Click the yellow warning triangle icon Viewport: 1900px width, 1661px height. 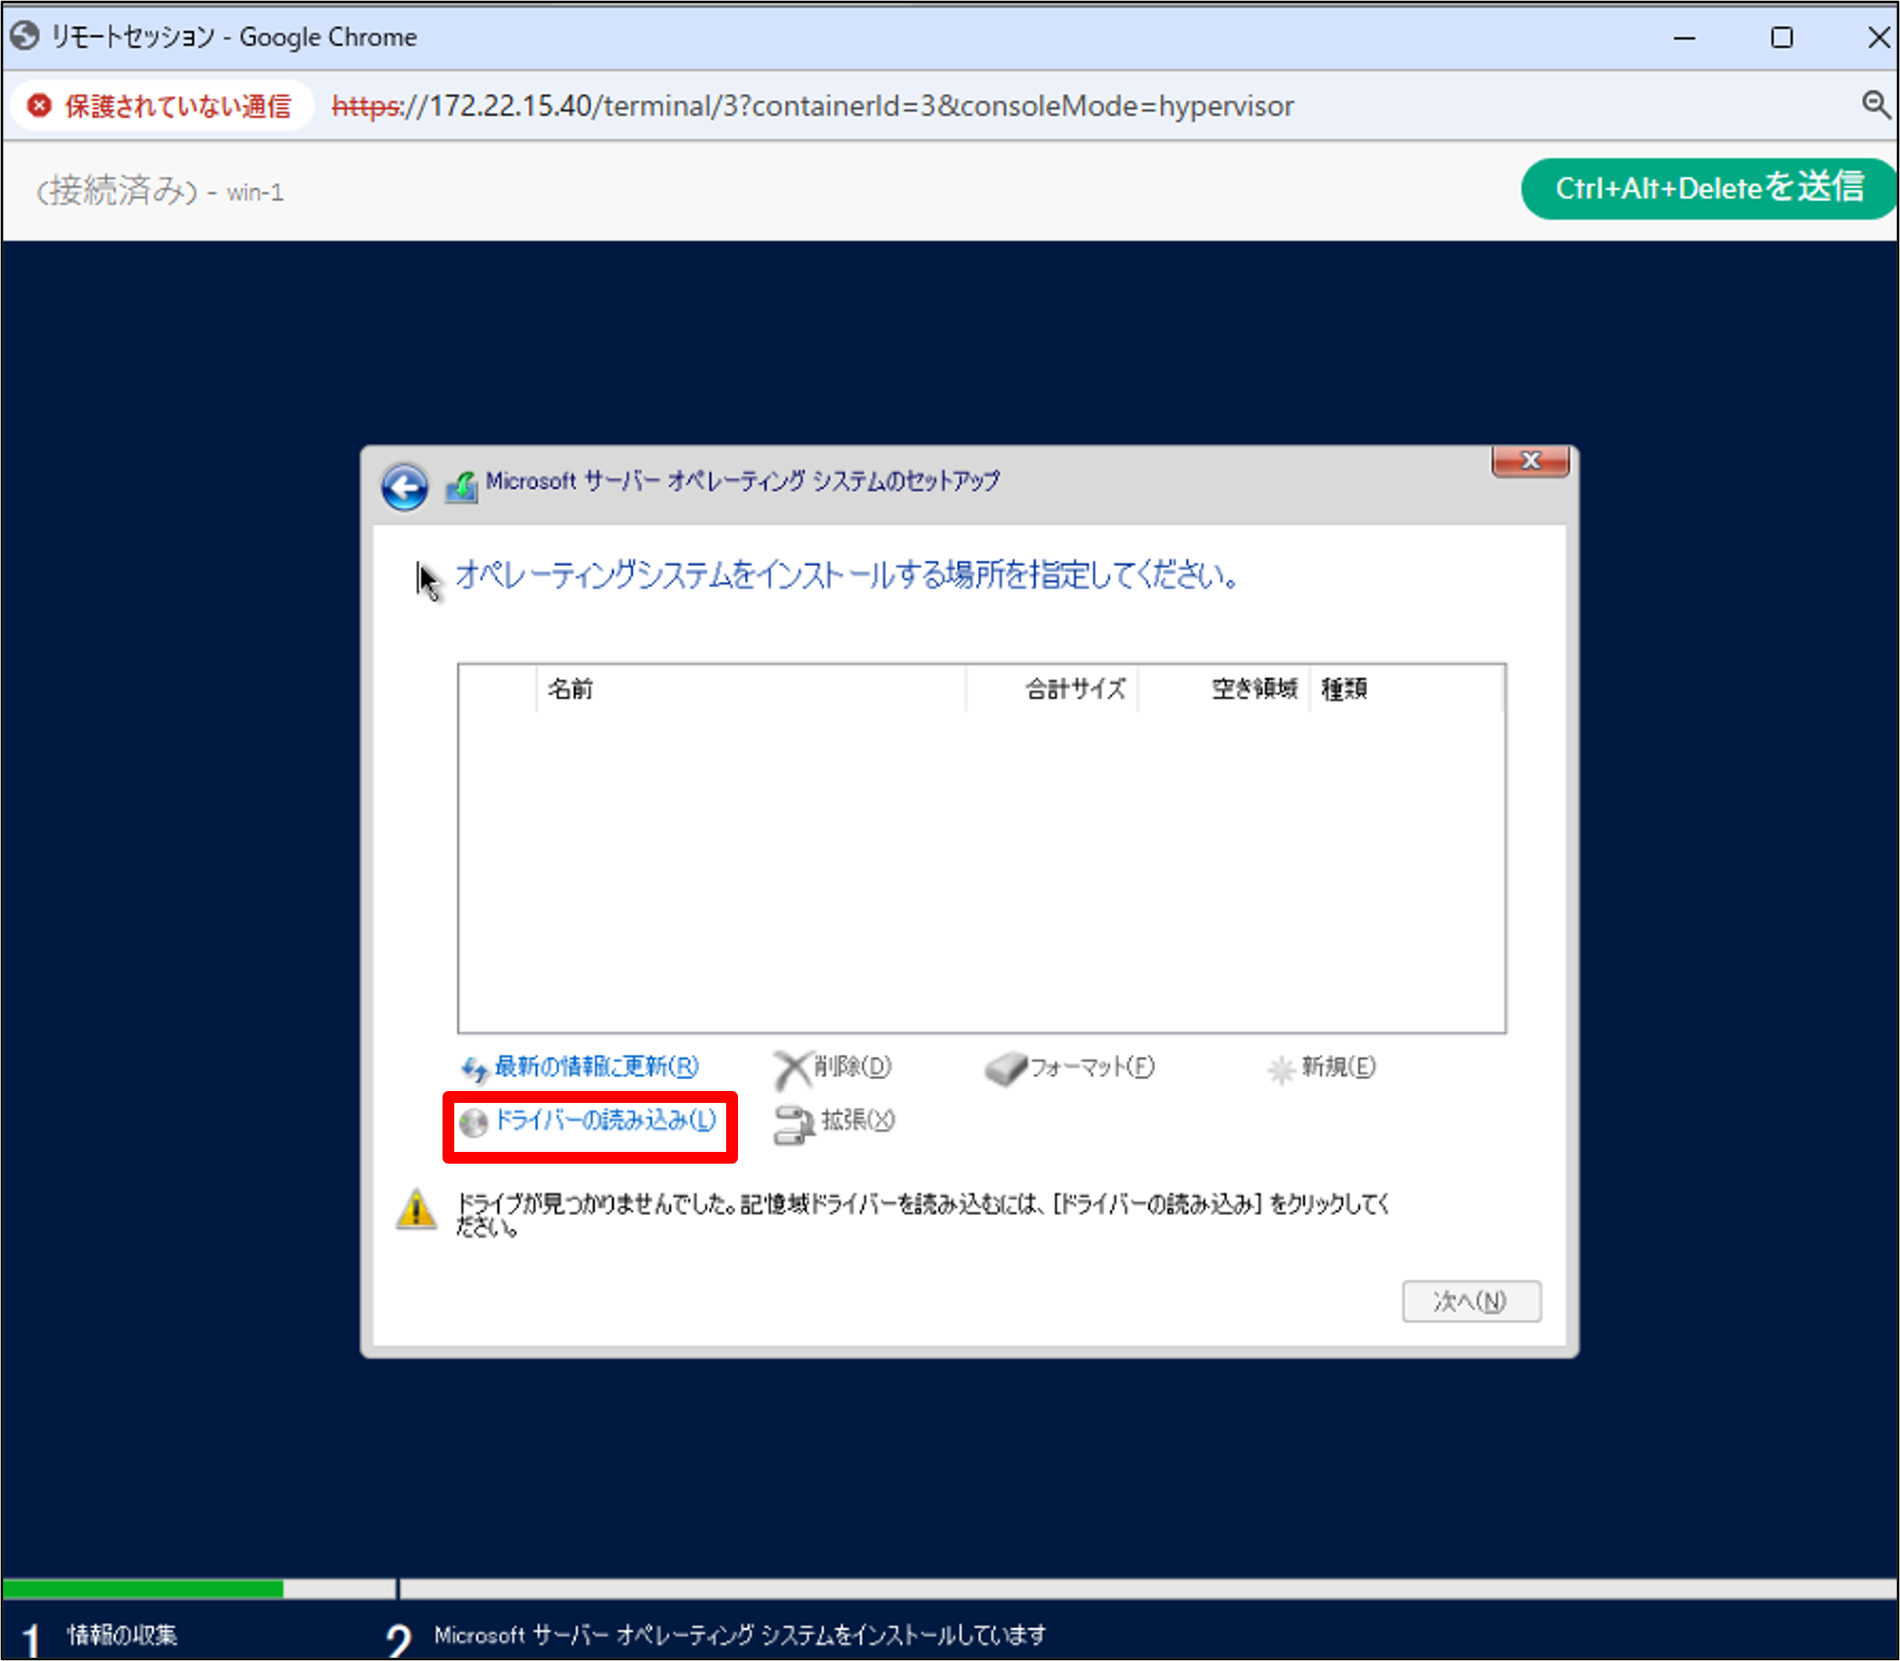pos(416,1209)
